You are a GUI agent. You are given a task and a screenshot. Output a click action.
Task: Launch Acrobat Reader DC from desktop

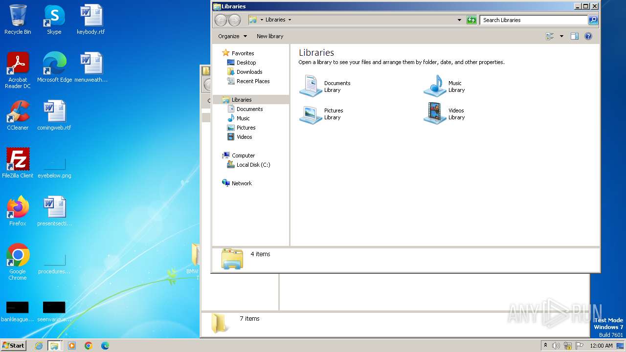point(18,70)
